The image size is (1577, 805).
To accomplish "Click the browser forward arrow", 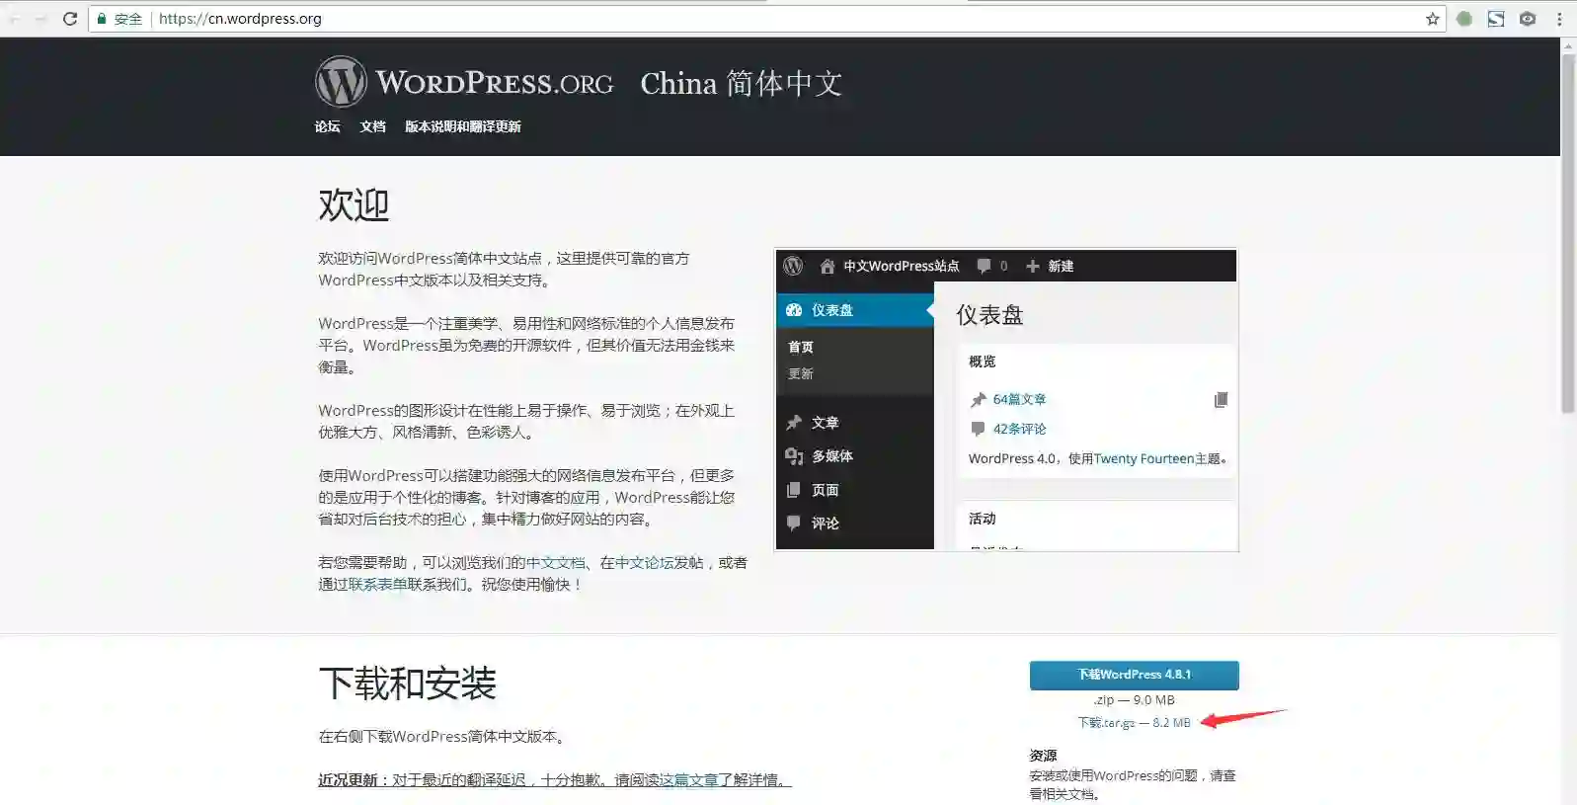I will (41, 19).
